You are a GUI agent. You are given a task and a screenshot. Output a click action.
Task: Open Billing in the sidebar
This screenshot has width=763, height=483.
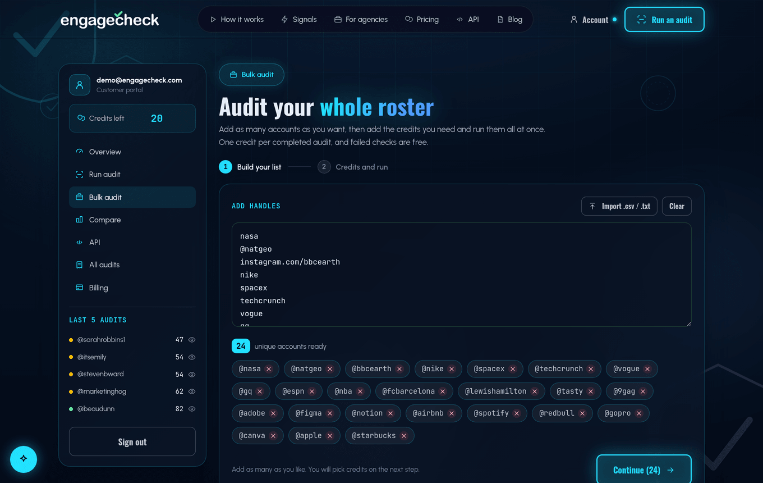coord(132,288)
